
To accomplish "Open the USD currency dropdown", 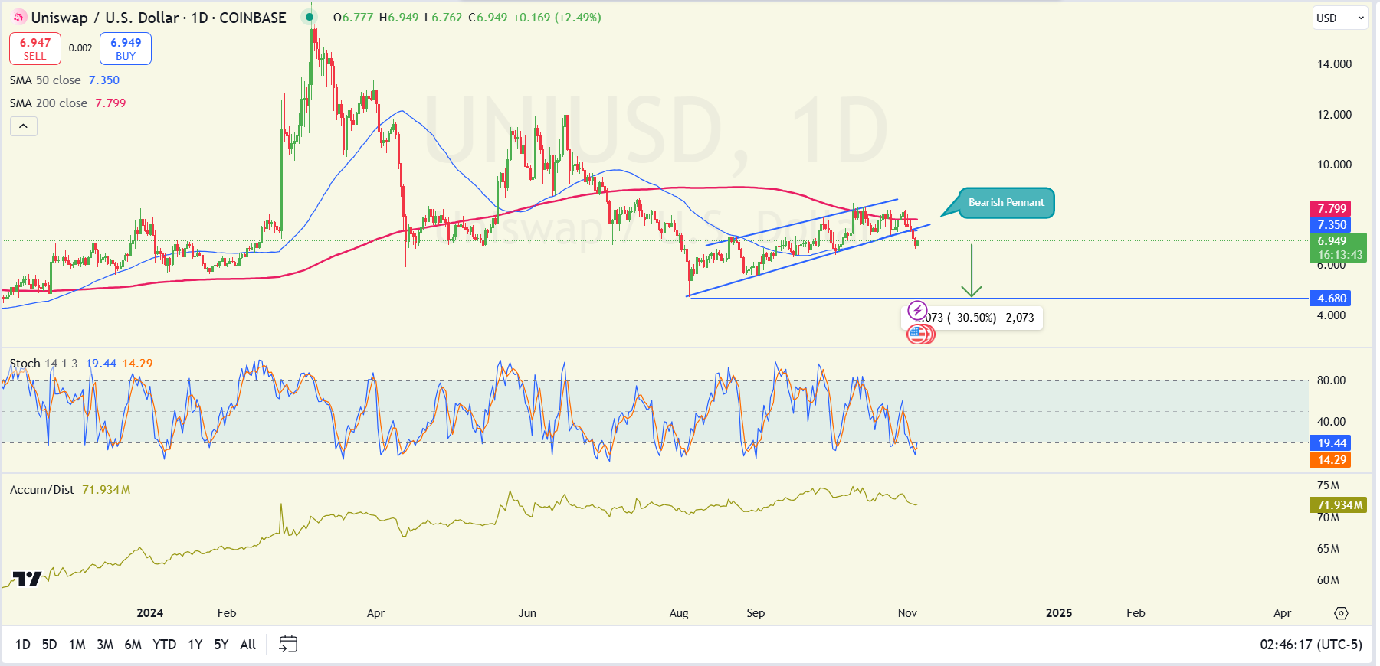I will point(1340,18).
